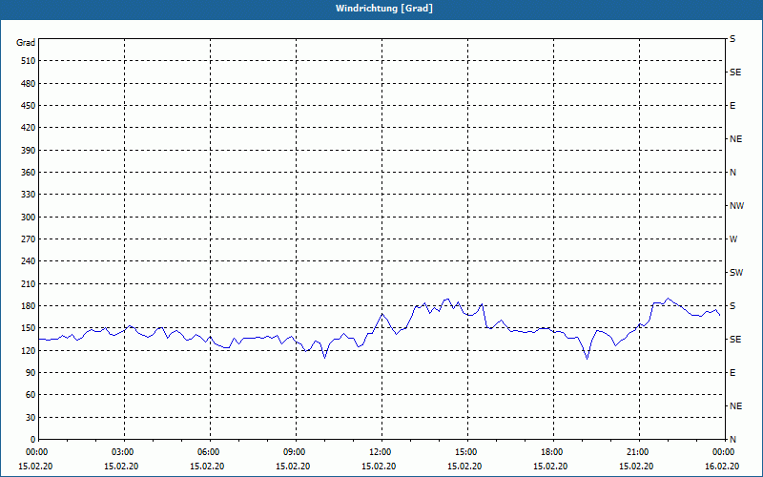Click the 06:00 time axis label
Image resolution: width=763 pixels, height=477 pixels.
(x=210, y=452)
